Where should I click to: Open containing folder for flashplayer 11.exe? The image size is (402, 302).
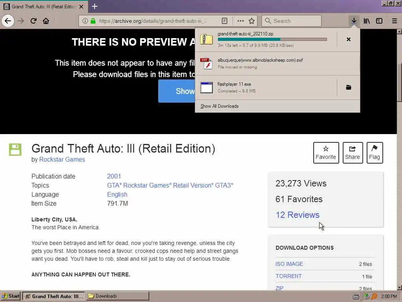click(x=349, y=87)
